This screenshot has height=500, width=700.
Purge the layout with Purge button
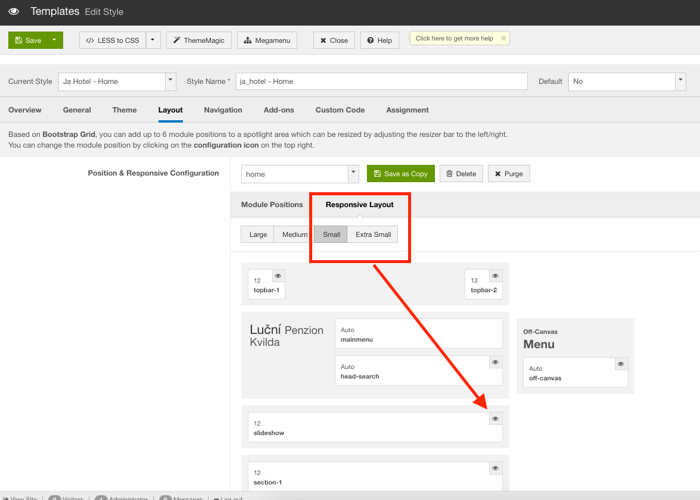click(x=508, y=174)
